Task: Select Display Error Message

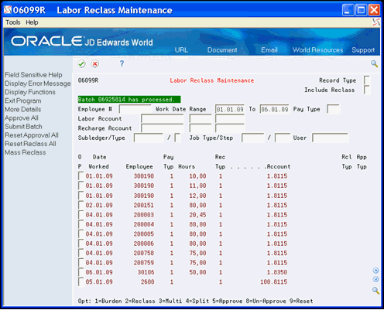Action: click(38, 83)
